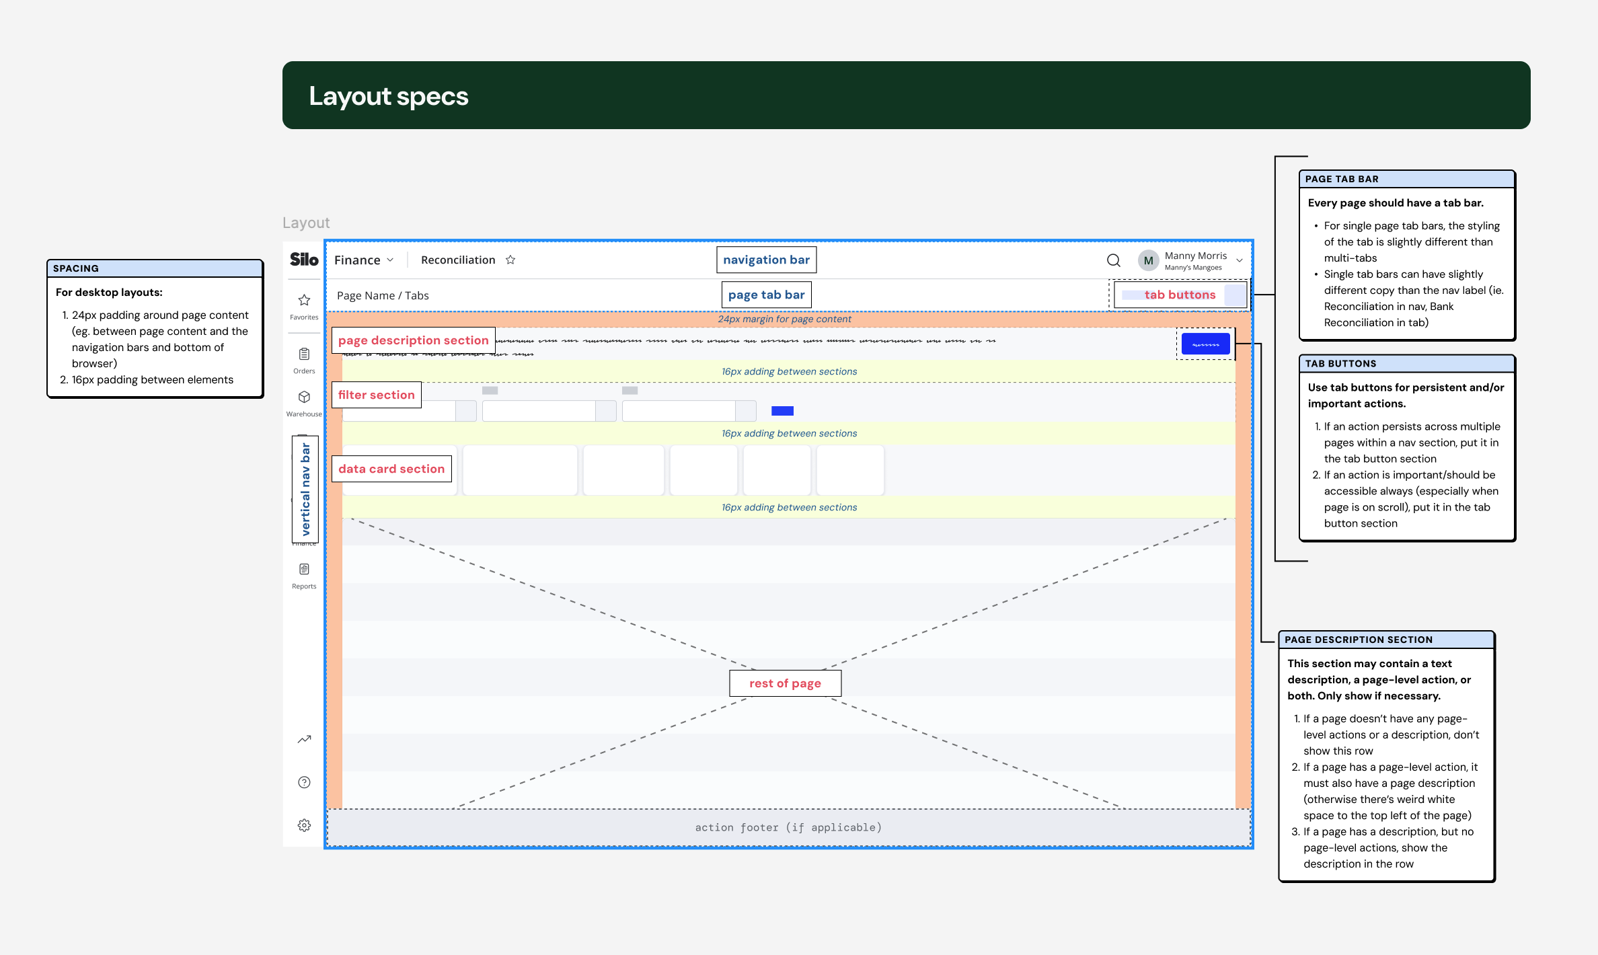Open Reports in sidebar
The width and height of the screenshot is (1598, 955).
(x=304, y=570)
